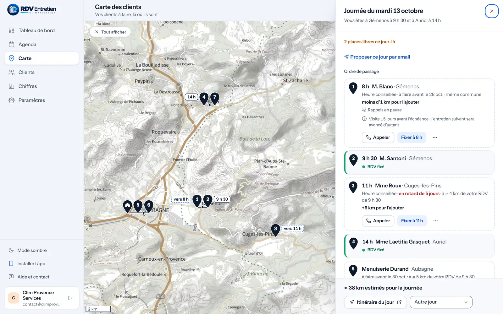Select map marker 1 at Gémenos
This screenshot has width=503, height=314.
click(x=197, y=200)
